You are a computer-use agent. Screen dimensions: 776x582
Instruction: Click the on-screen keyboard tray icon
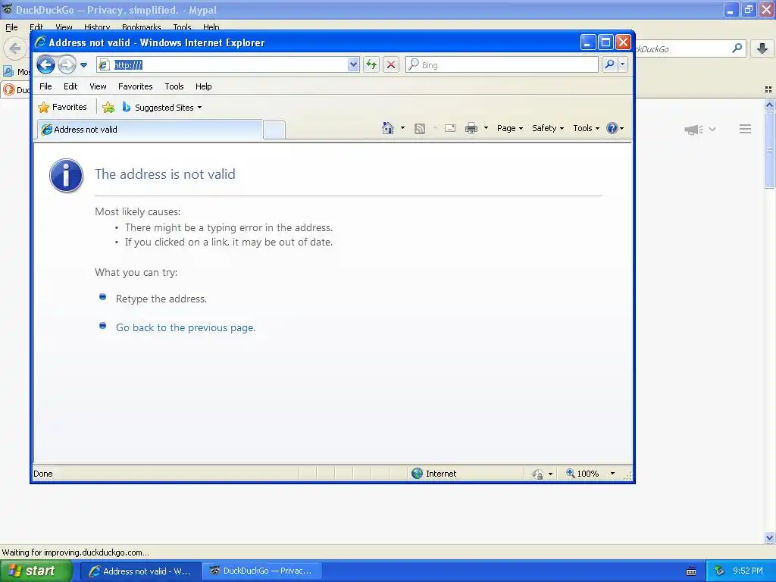[x=691, y=571]
